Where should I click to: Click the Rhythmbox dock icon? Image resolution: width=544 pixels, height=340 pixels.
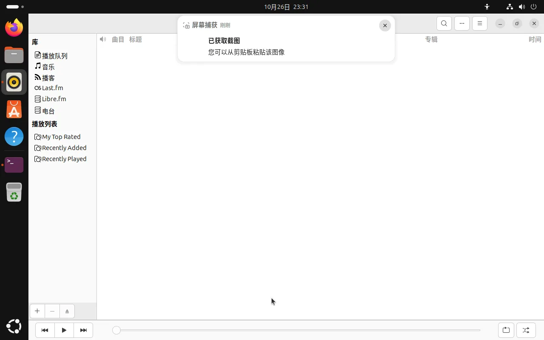point(14,82)
